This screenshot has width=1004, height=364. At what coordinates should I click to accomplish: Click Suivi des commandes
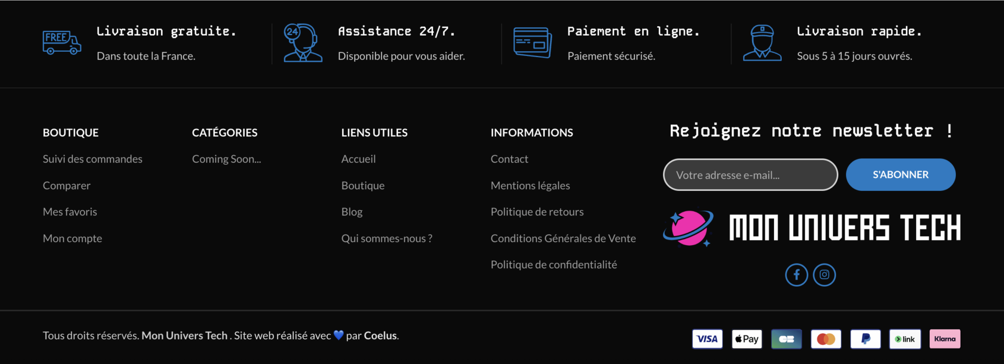[93, 158]
